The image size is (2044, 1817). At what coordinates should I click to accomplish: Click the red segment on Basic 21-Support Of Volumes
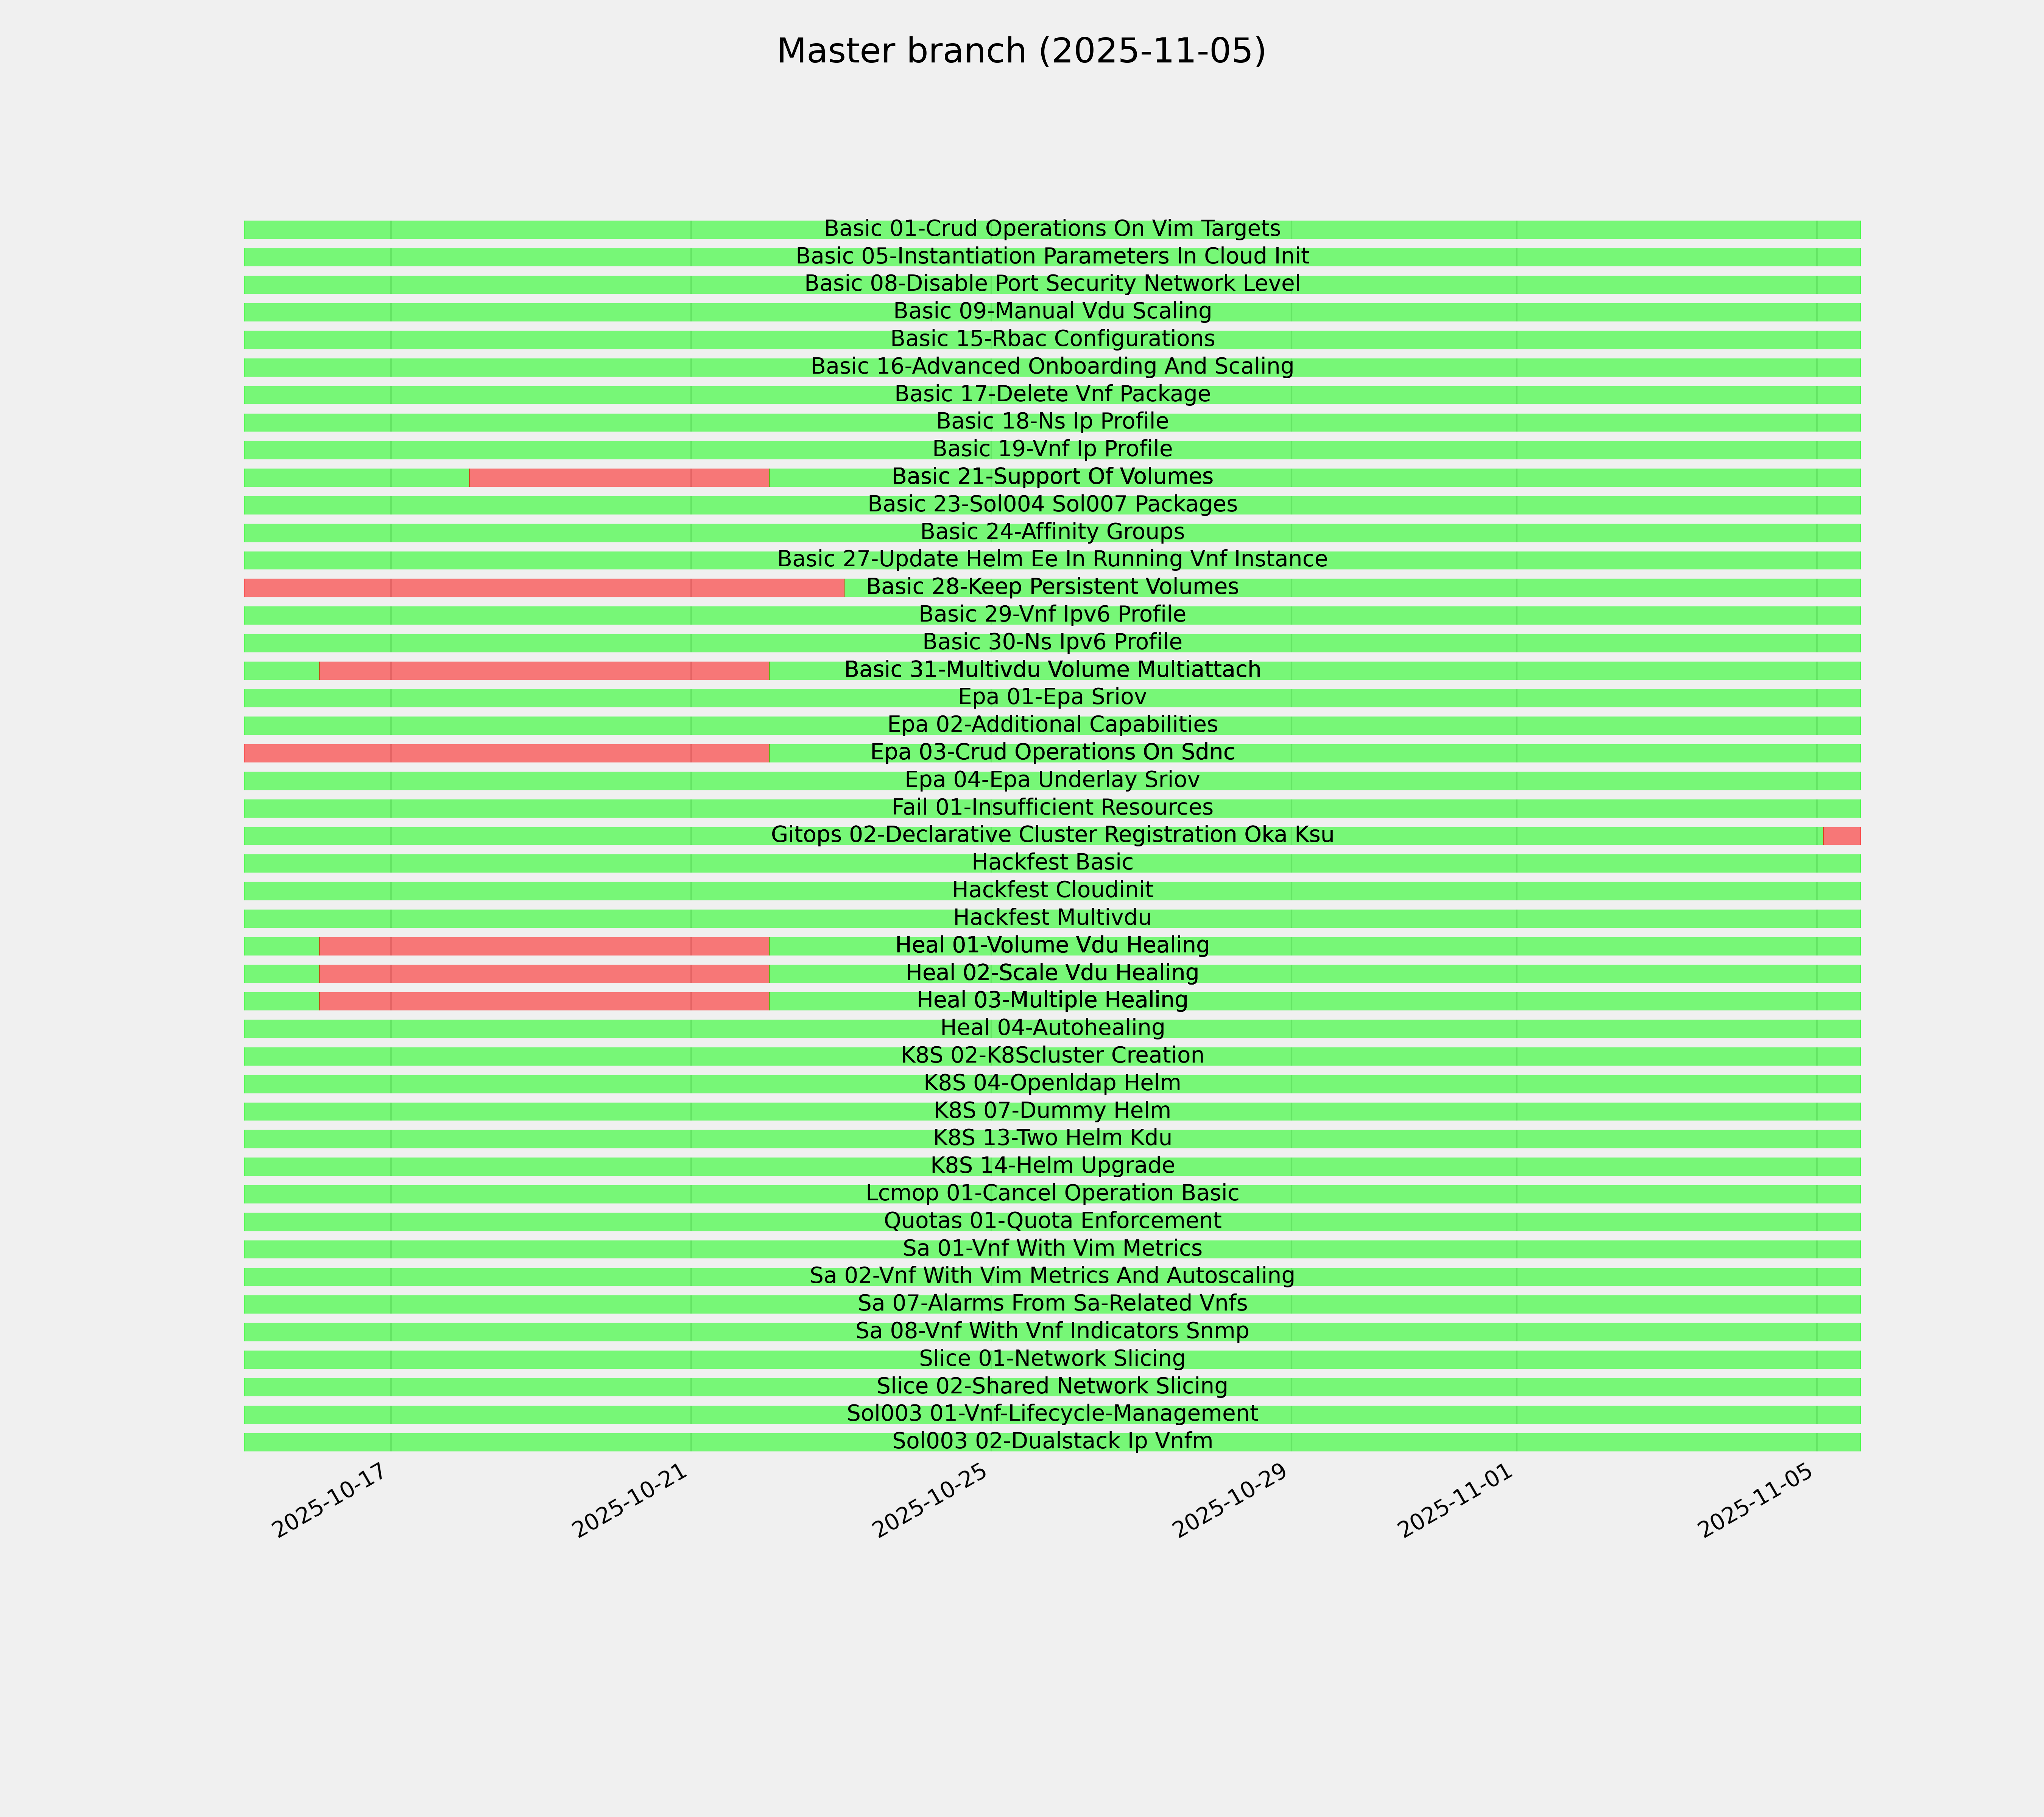(618, 477)
